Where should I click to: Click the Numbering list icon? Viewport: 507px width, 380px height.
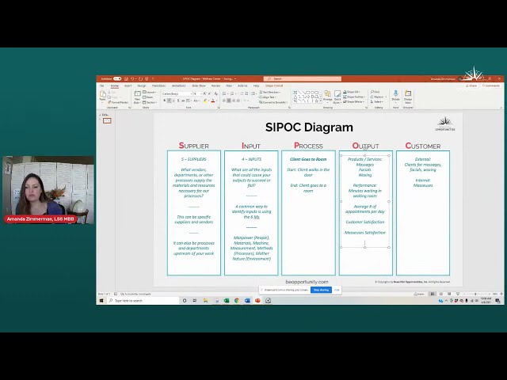coord(233,93)
